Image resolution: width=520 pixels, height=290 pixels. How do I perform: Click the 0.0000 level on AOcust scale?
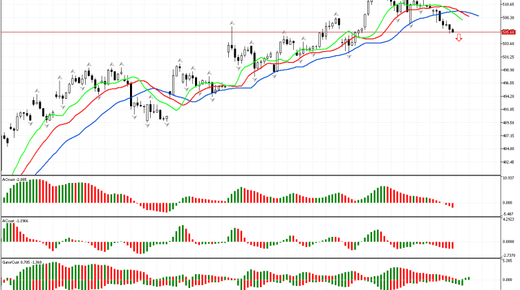508,202
